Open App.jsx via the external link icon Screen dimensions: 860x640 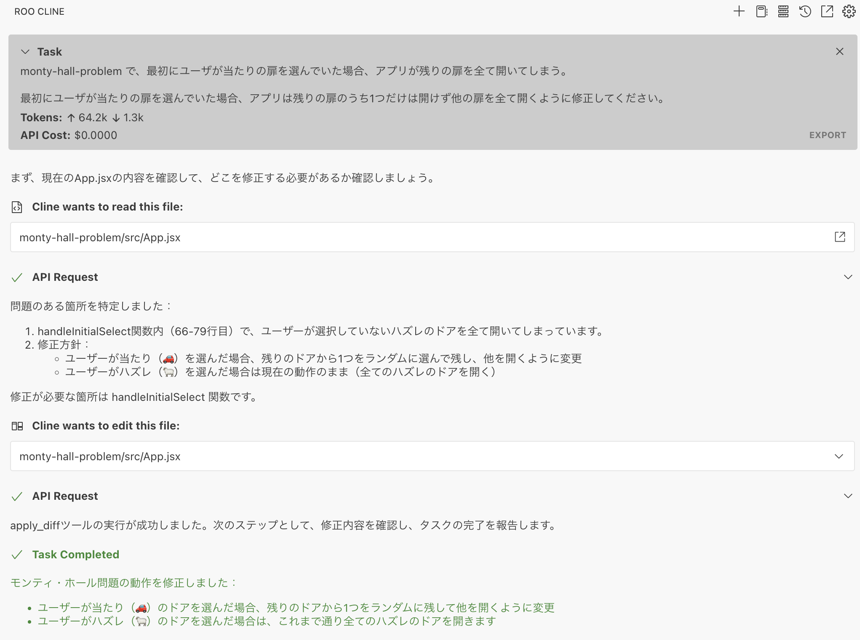coord(840,237)
